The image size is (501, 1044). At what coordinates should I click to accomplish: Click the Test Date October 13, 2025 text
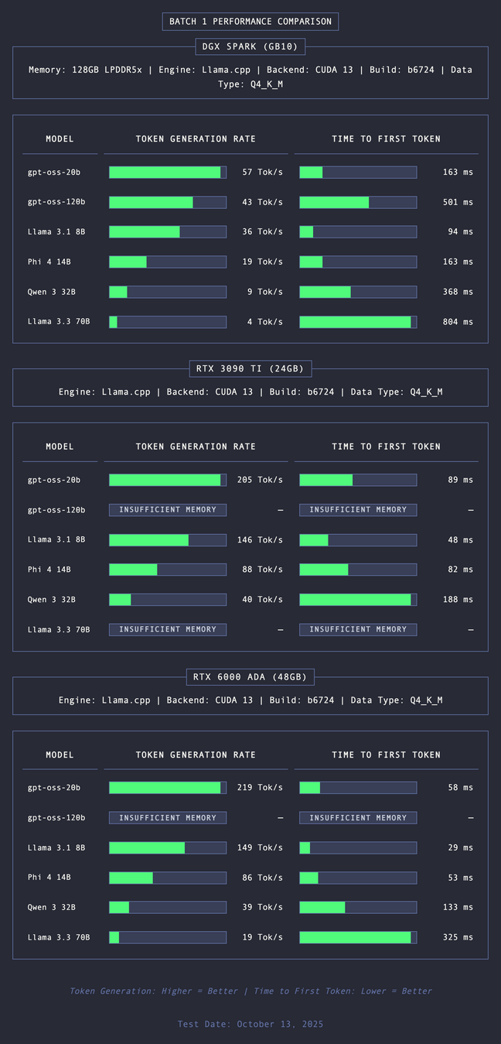[x=250, y=1024]
